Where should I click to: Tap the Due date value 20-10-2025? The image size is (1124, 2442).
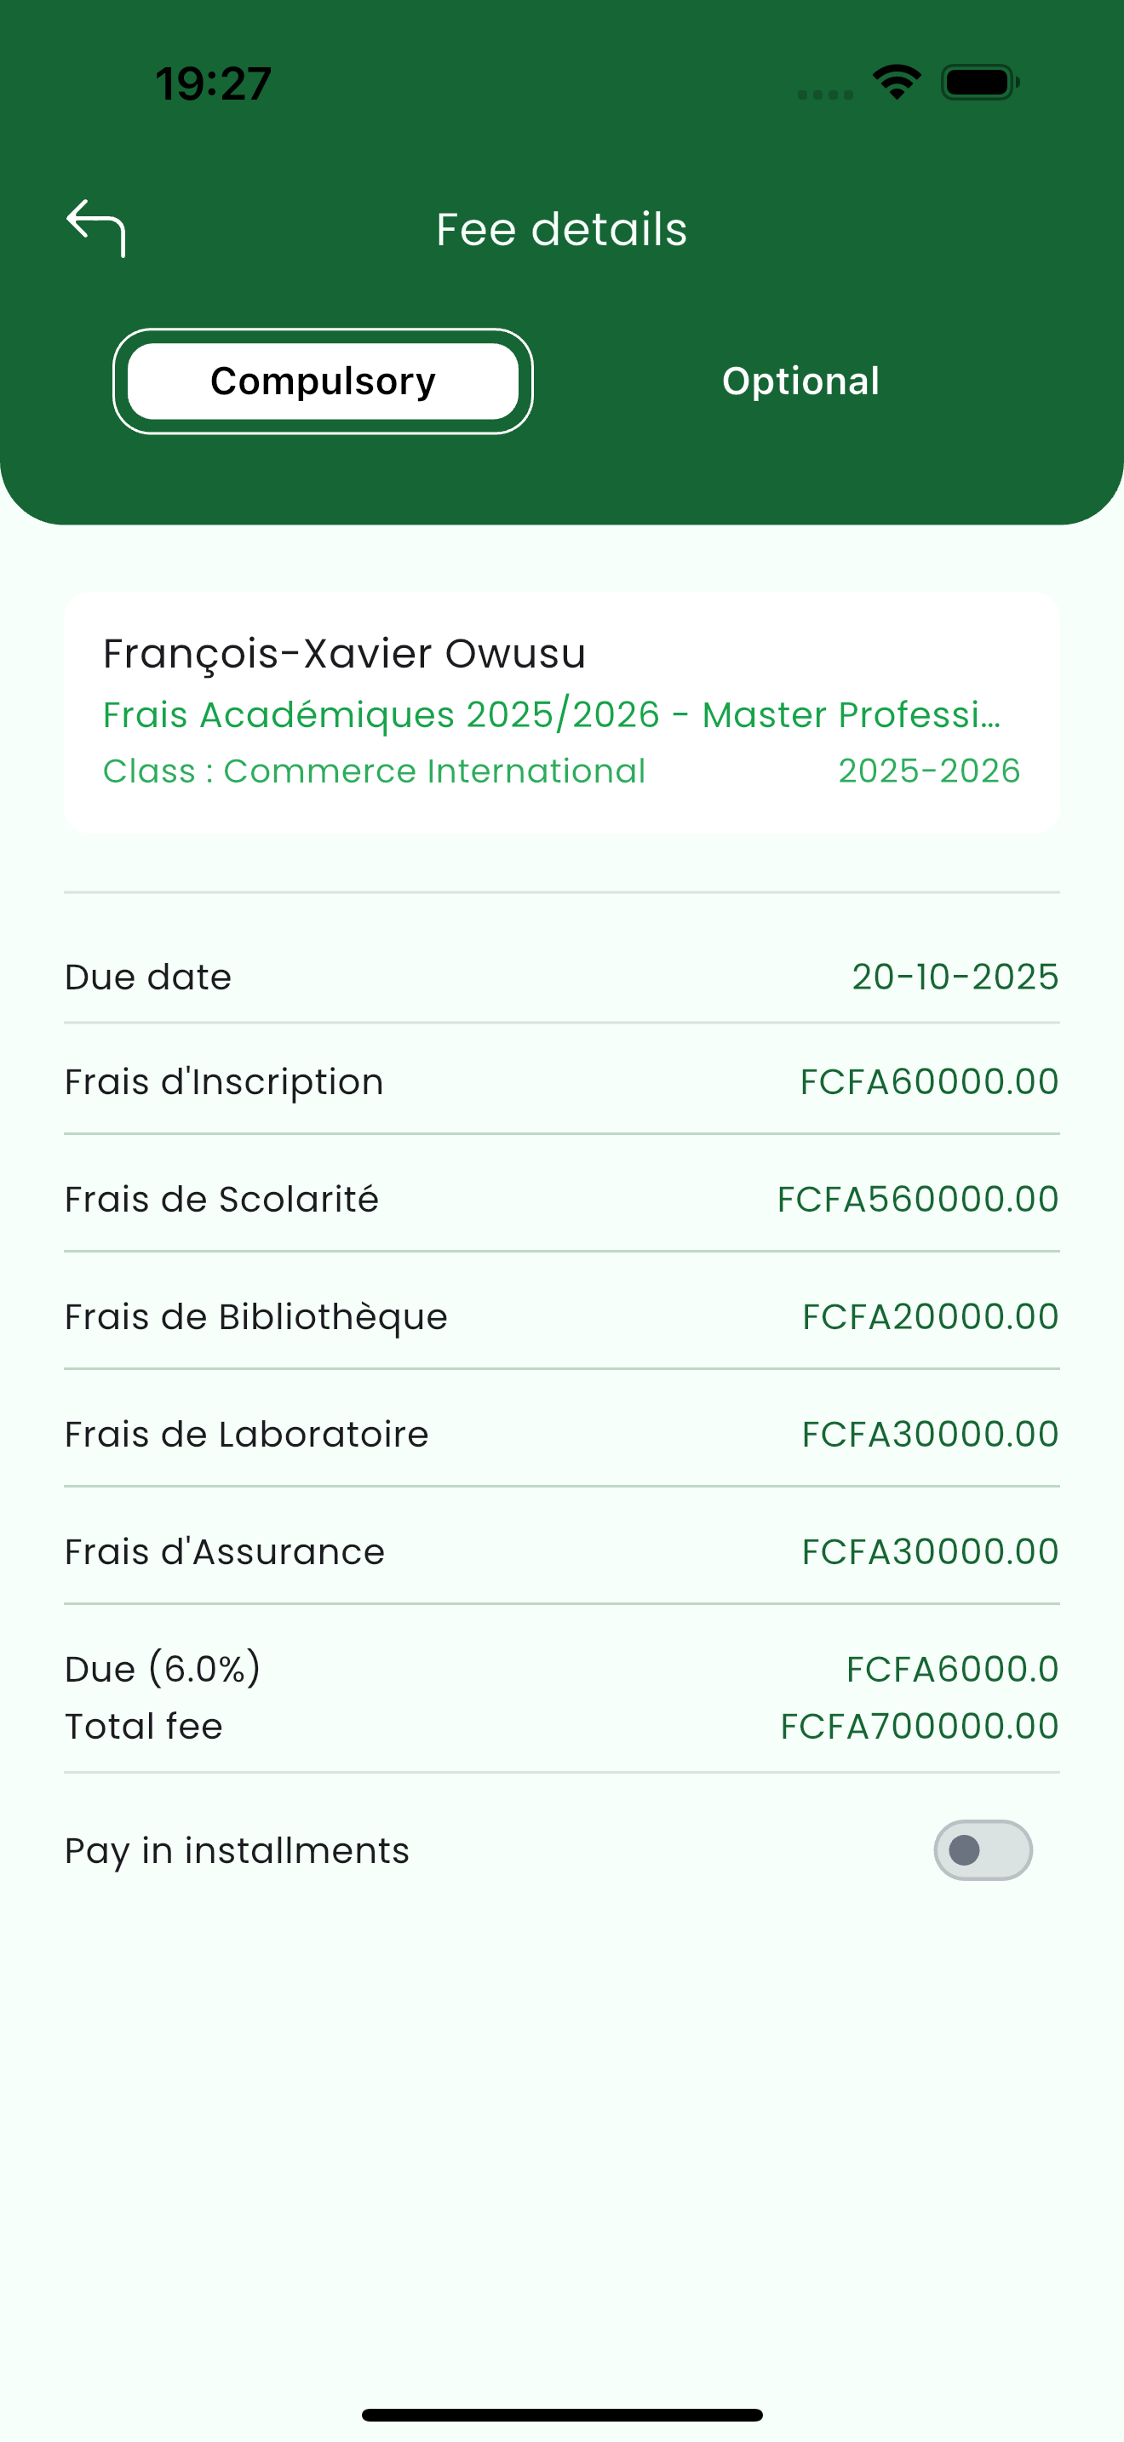955,977
